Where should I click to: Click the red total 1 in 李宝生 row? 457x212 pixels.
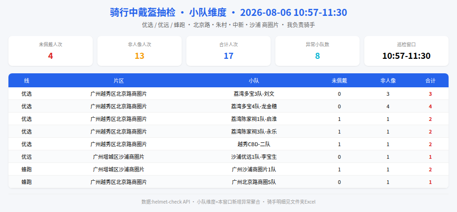pyautogui.click(x=430, y=157)
